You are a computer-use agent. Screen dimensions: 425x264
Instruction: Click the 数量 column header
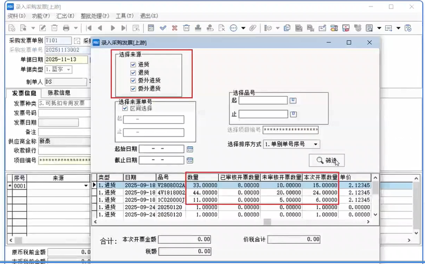202,177
